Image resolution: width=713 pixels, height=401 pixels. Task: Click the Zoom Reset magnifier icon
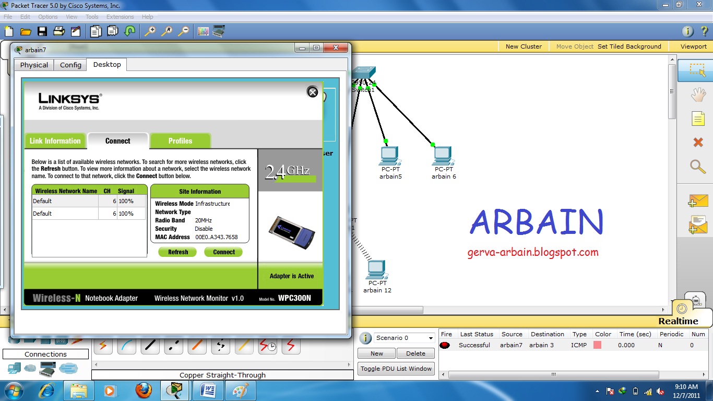click(x=167, y=31)
